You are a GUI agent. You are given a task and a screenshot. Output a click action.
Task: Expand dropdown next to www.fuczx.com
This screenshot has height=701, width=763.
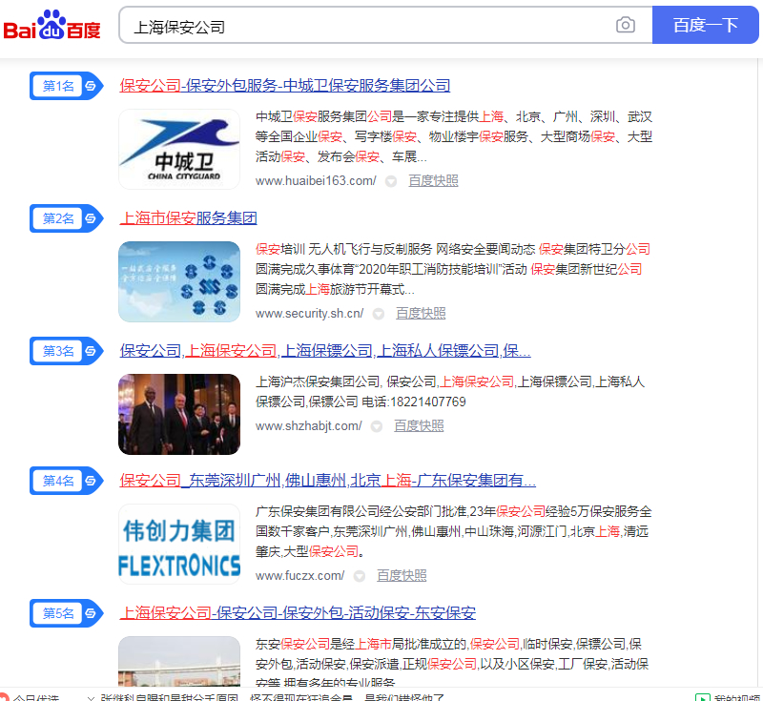coord(360,576)
